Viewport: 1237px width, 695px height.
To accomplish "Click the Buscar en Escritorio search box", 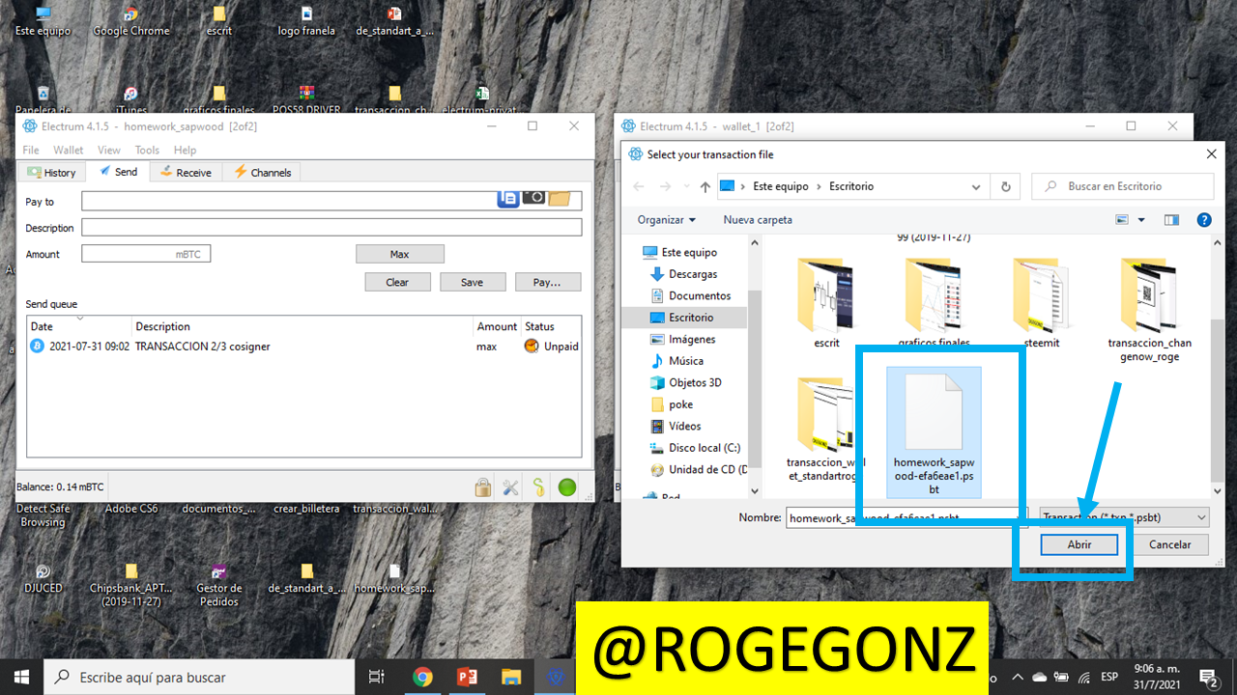I will [1123, 186].
